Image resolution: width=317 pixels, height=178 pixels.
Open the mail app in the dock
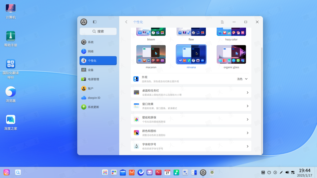click(150, 172)
